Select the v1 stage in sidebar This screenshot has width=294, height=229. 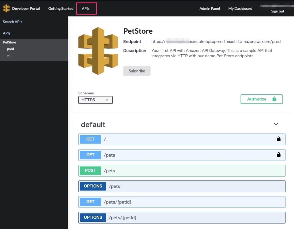pos(9,56)
